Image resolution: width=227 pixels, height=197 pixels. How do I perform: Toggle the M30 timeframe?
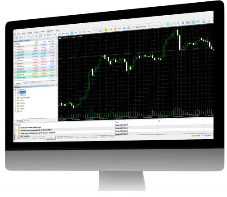(x=67, y=33)
